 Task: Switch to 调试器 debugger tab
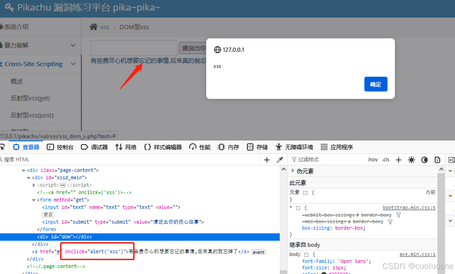click(94, 147)
